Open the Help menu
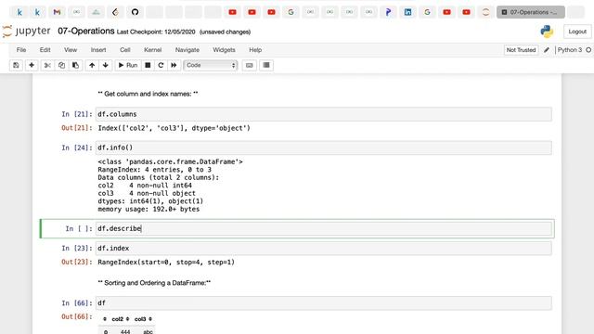This screenshot has height=334, width=594. point(255,49)
